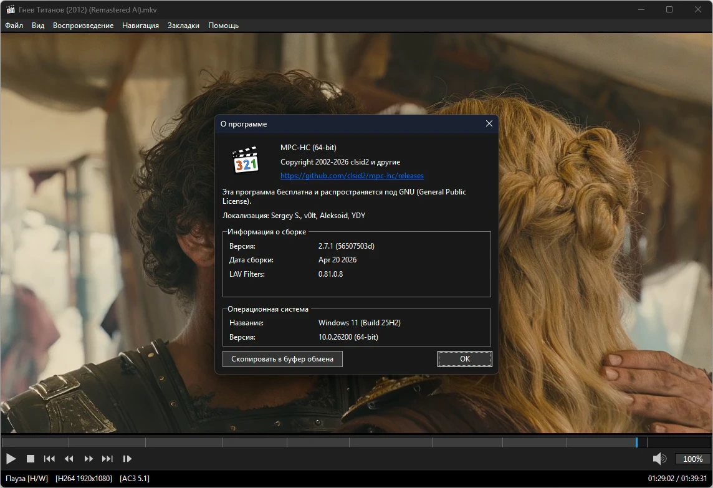Image resolution: width=713 pixels, height=488 pixels.
Task: Click the seek bar progress track
Action: (x=356, y=442)
